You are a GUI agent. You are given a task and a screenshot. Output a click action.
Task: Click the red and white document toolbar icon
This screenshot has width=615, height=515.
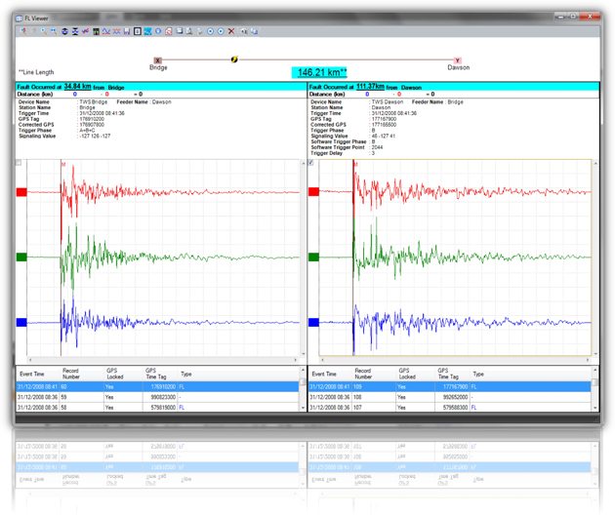click(169, 31)
